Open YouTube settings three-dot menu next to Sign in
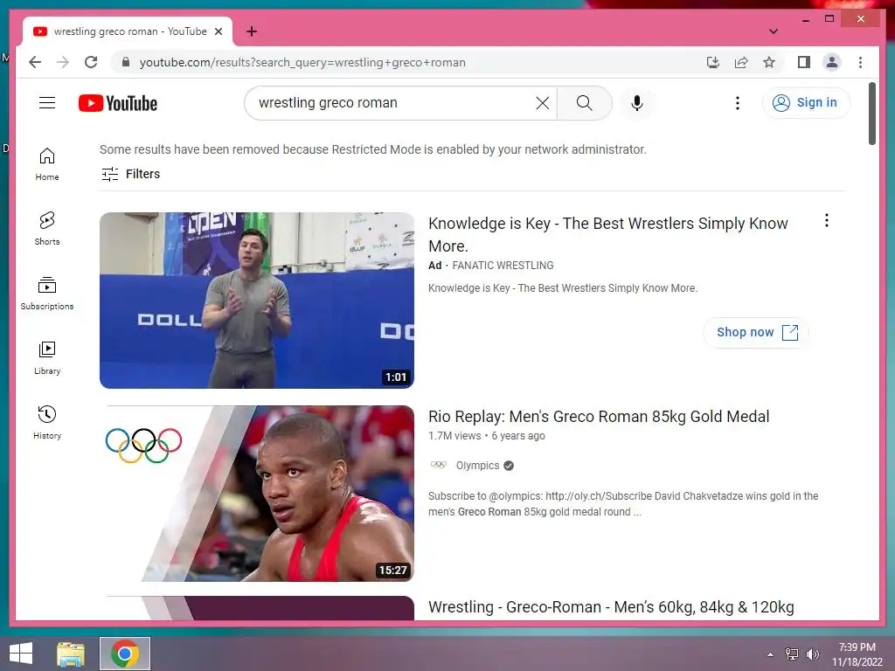Image resolution: width=895 pixels, height=671 pixels. tap(738, 103)
